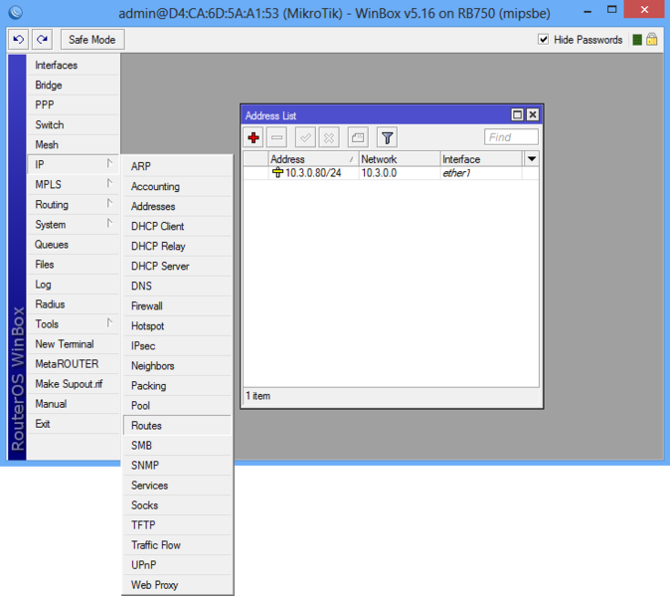Image resolution: width=670 pixels, height=596 pixels.
Task: Open the column chooser dropdown arrow in Address List
Action: pyautogui.click(x=532, y=159)
